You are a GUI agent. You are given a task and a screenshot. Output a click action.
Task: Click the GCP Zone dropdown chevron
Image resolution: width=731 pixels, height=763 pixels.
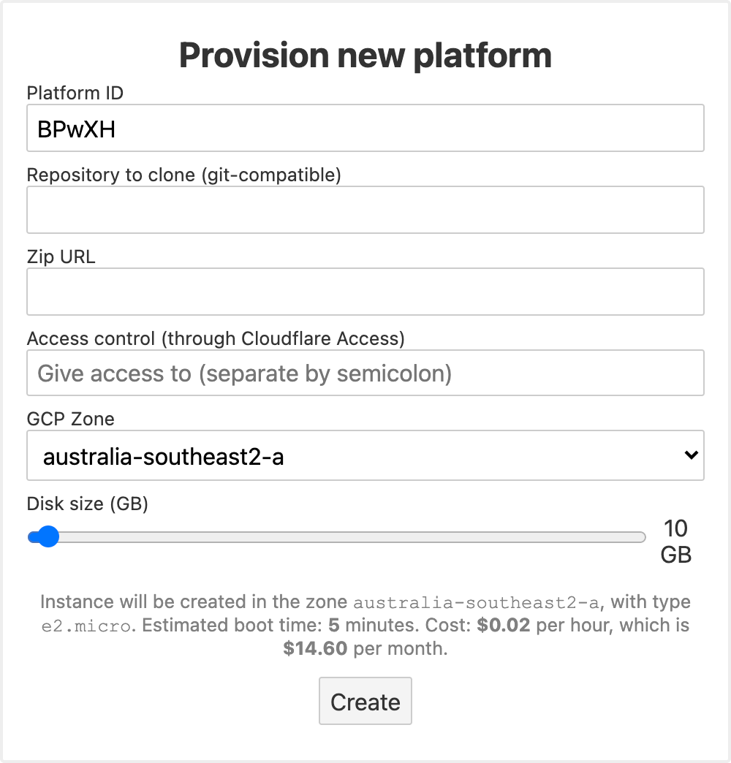coord(690,455)
